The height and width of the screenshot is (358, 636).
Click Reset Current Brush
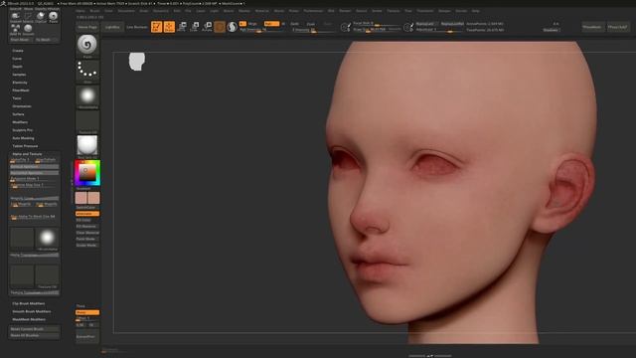pyautogui.click(x=35, y=329)
